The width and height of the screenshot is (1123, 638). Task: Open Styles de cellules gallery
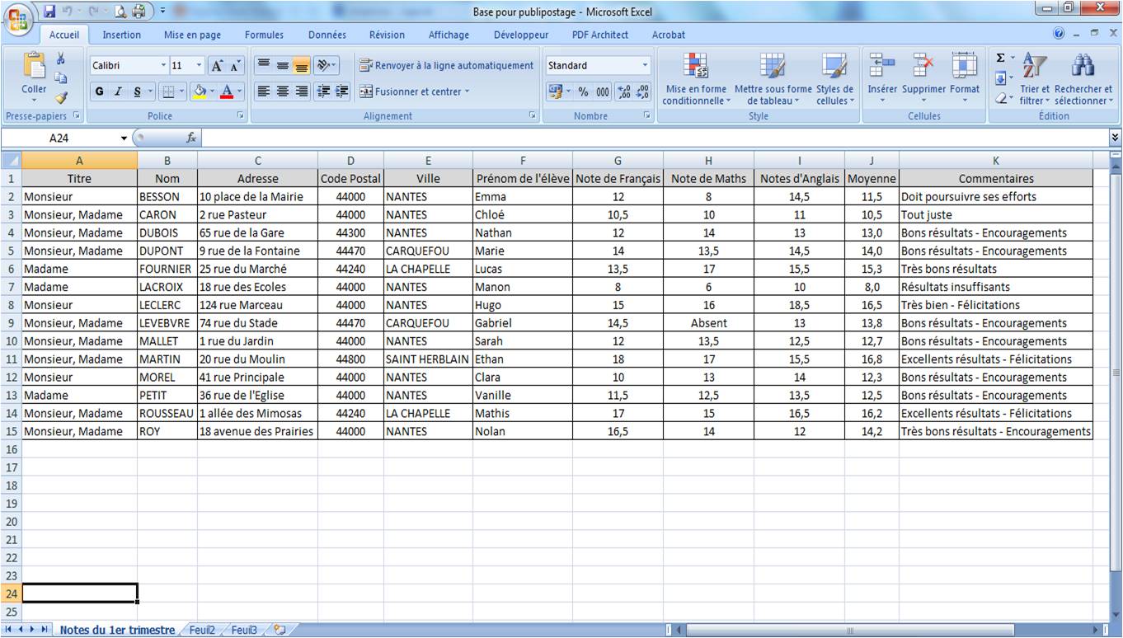click(x=834, y=78)
